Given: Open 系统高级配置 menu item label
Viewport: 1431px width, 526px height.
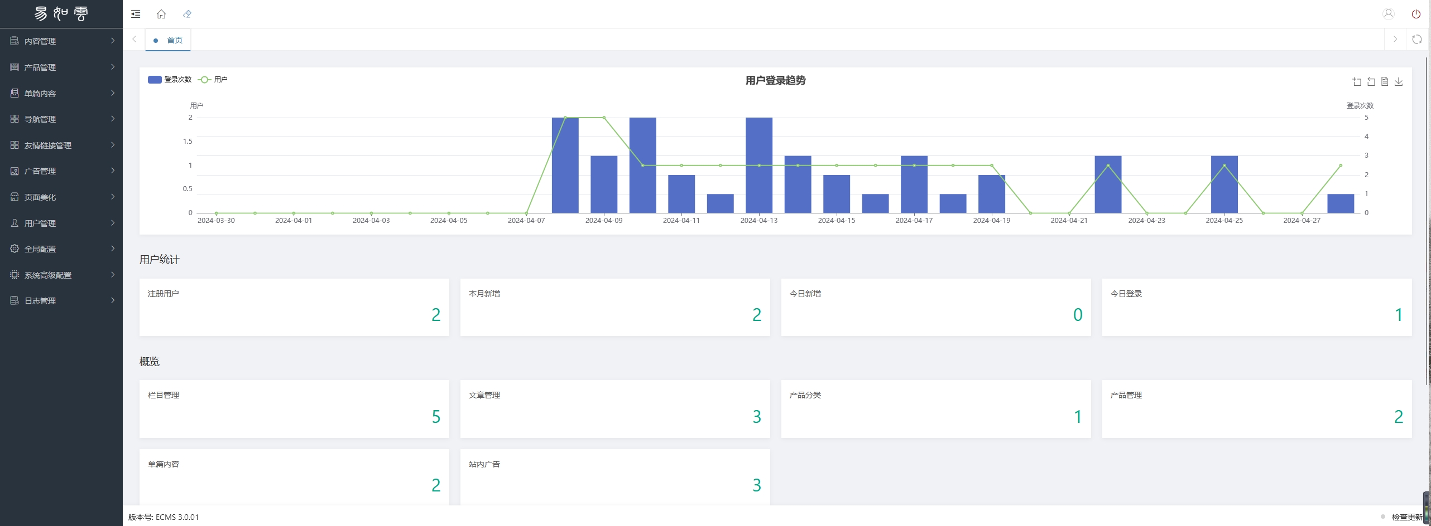Looking at the screenshot, I should click(x=48, y=275).
